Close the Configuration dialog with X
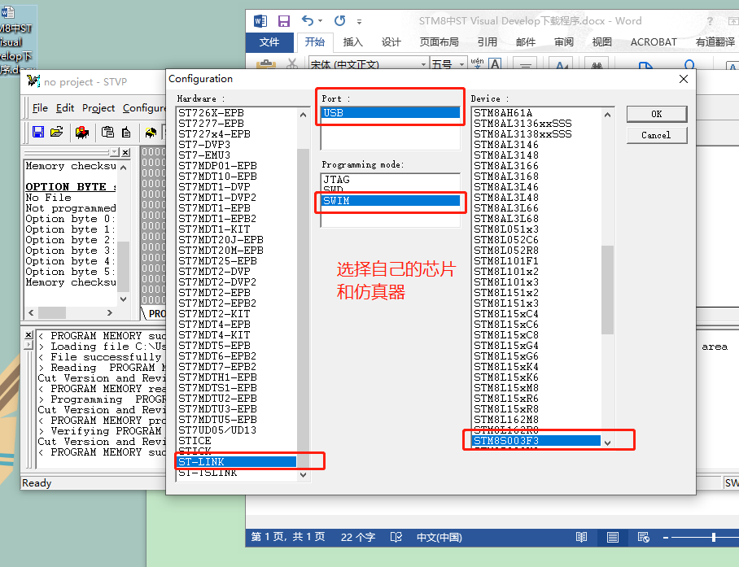The width and height of the screenshot is (739, 567). coord(684,79)
